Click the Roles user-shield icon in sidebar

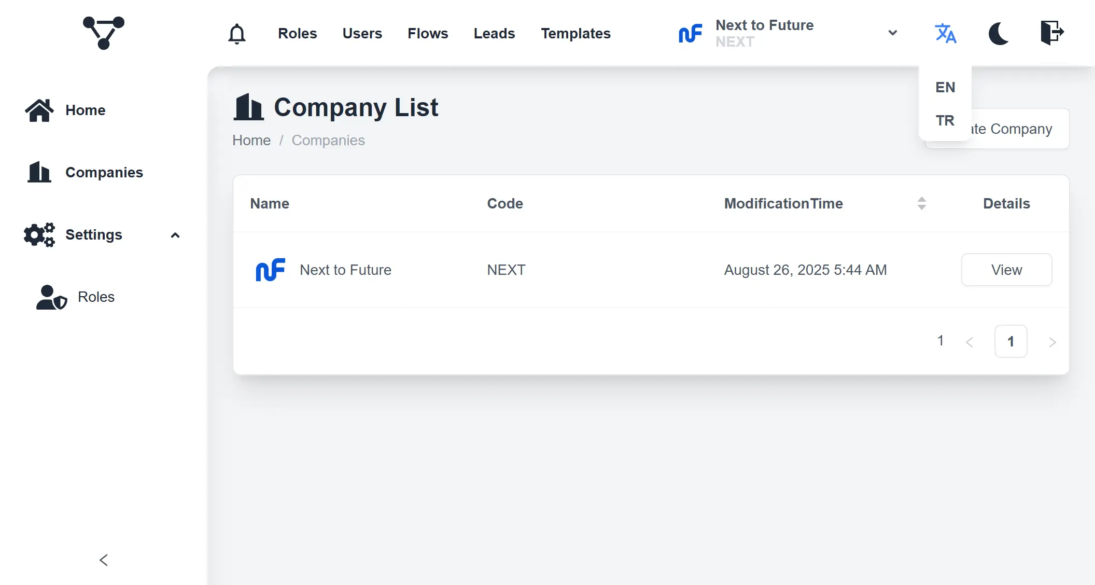(51, 297)
